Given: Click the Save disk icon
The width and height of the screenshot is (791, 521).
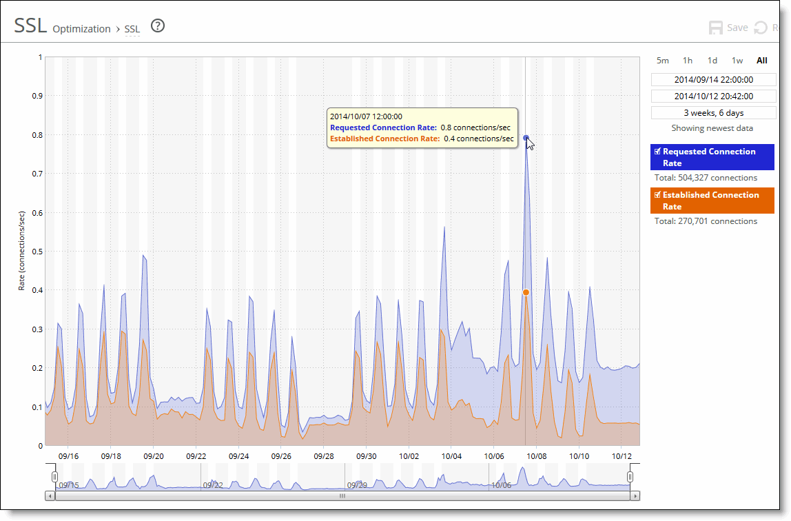Looking at the screenshot, I should click(x=717, y=28).
